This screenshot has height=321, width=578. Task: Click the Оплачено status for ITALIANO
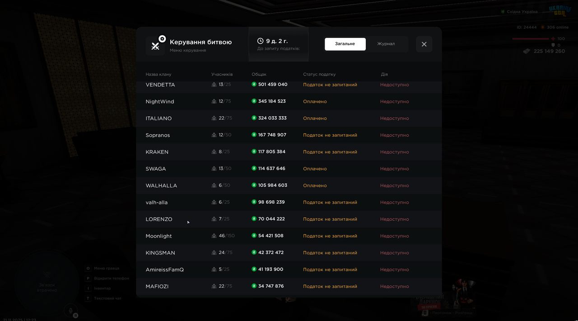pyautogui.click(x=315, y=118)
